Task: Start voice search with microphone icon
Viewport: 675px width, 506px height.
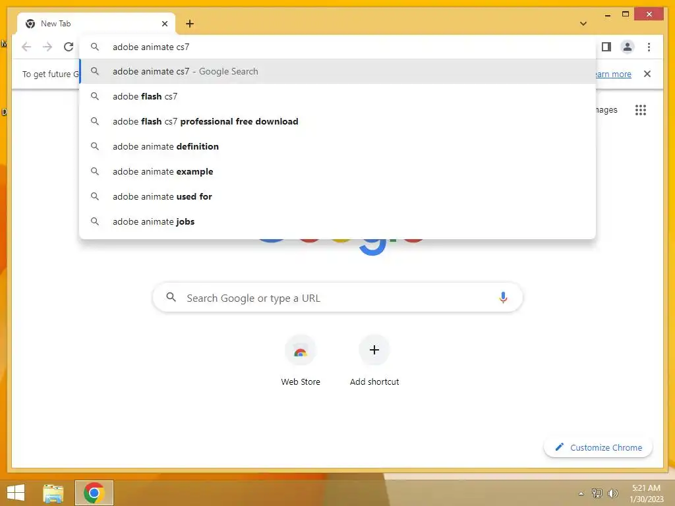Action: pos(503,297)
